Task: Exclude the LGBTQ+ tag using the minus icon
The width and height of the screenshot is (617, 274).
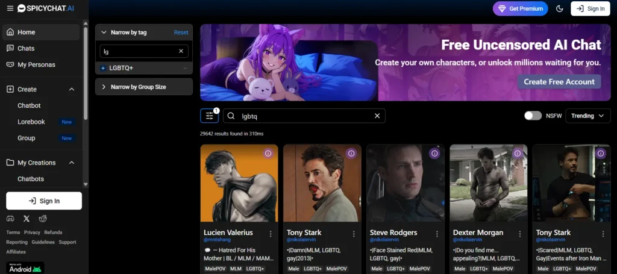Action: (186, 68)
